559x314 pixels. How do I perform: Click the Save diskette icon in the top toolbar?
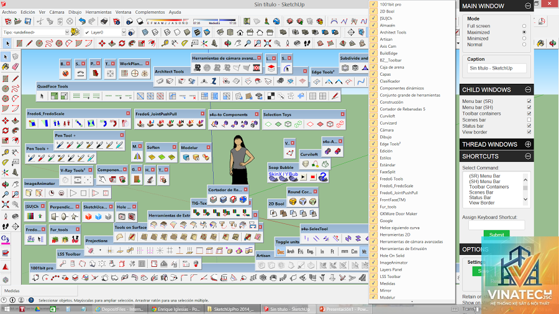pos(28,21)
